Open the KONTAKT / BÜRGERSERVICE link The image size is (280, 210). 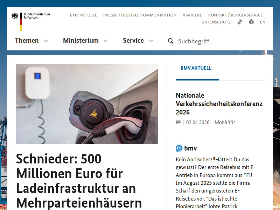(x=236, y=15)
